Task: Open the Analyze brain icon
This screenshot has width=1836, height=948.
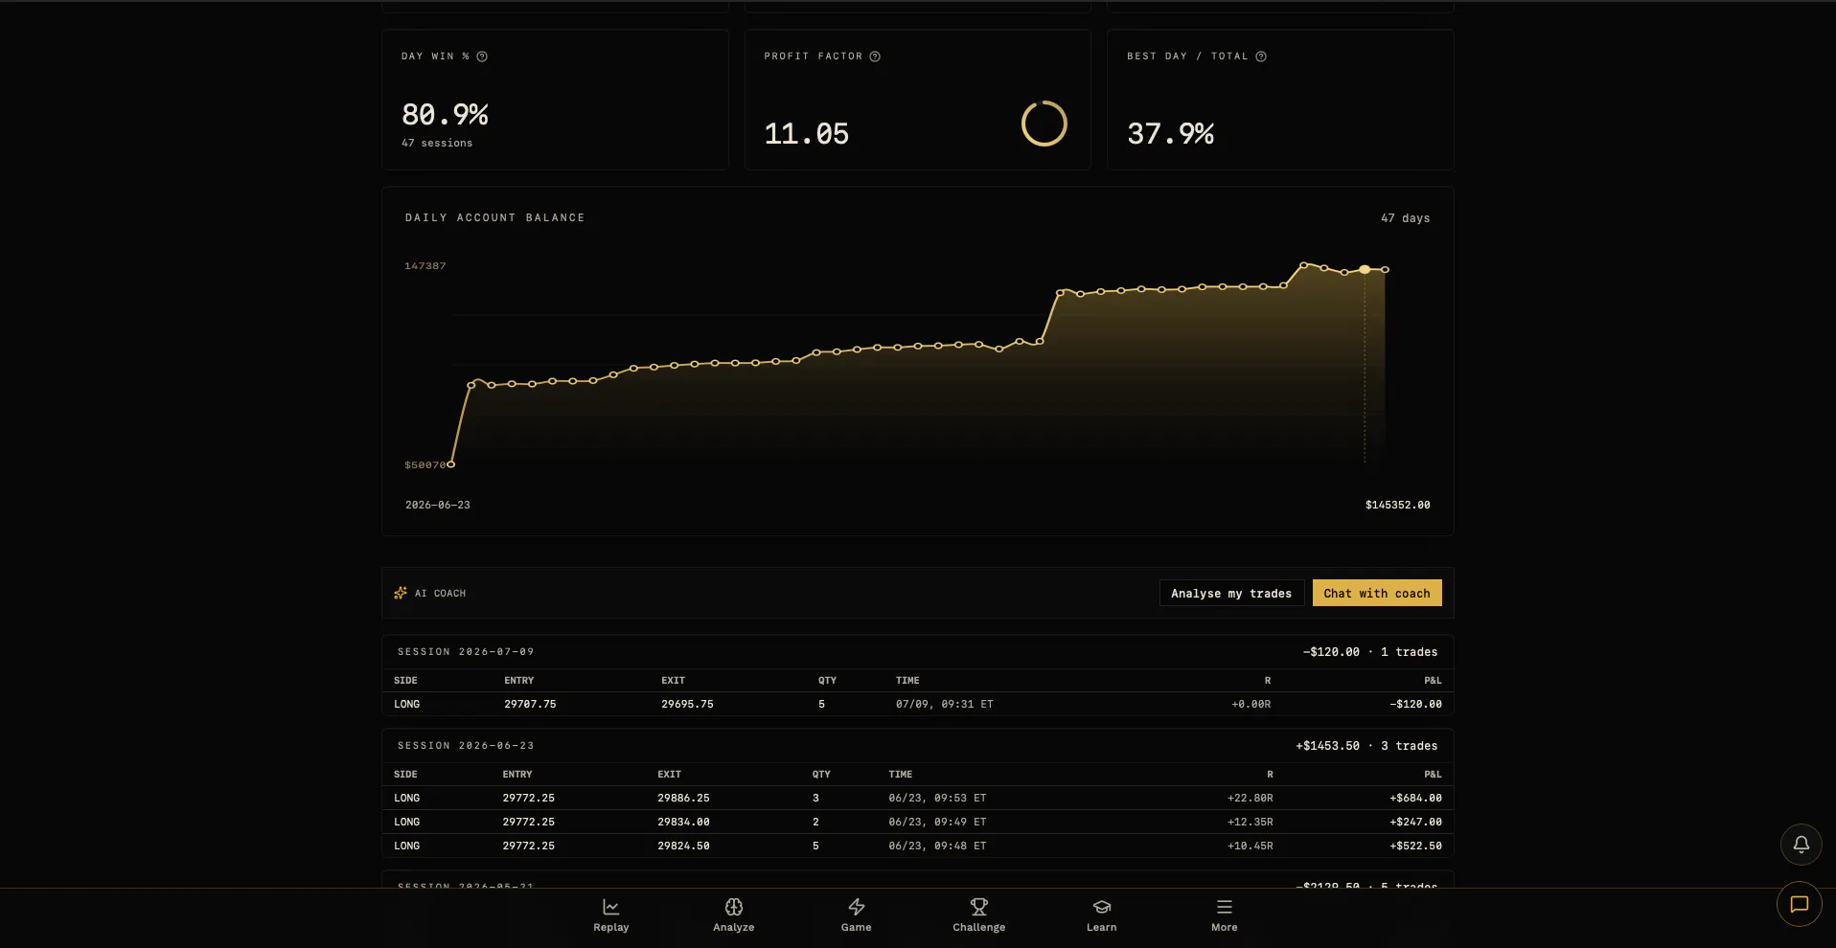Action: [733, 907]
